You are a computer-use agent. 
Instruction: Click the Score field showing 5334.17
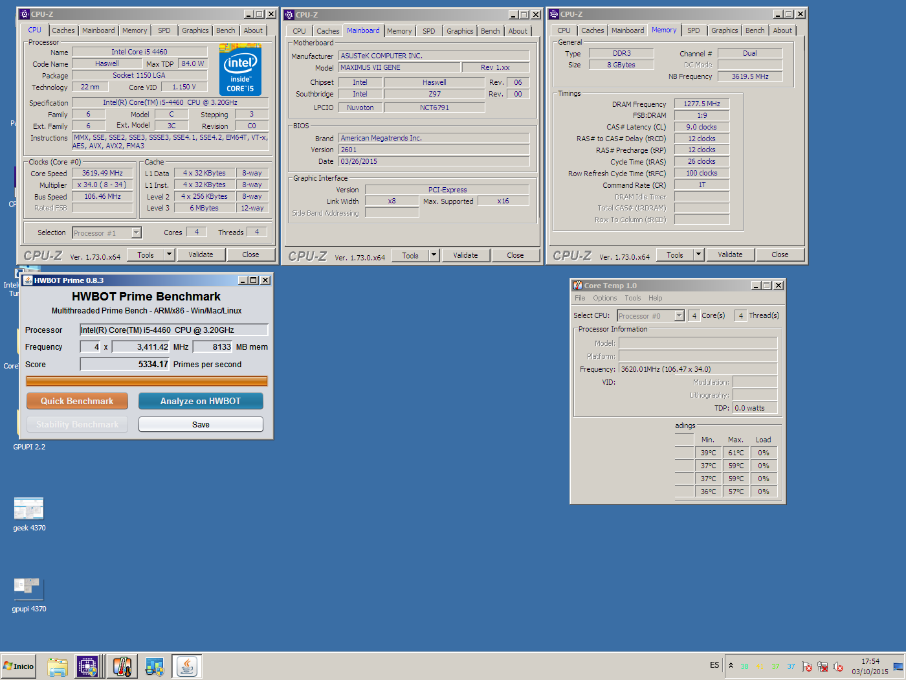124,365
